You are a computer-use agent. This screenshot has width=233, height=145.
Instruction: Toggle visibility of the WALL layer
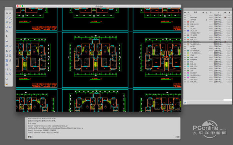[185, 26]
